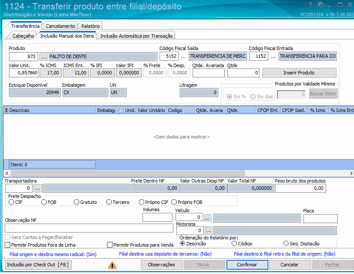Viewport: 354px width, 274px height.
Task: Click the Qtde. Avaria column header
Action: [211, 110]
